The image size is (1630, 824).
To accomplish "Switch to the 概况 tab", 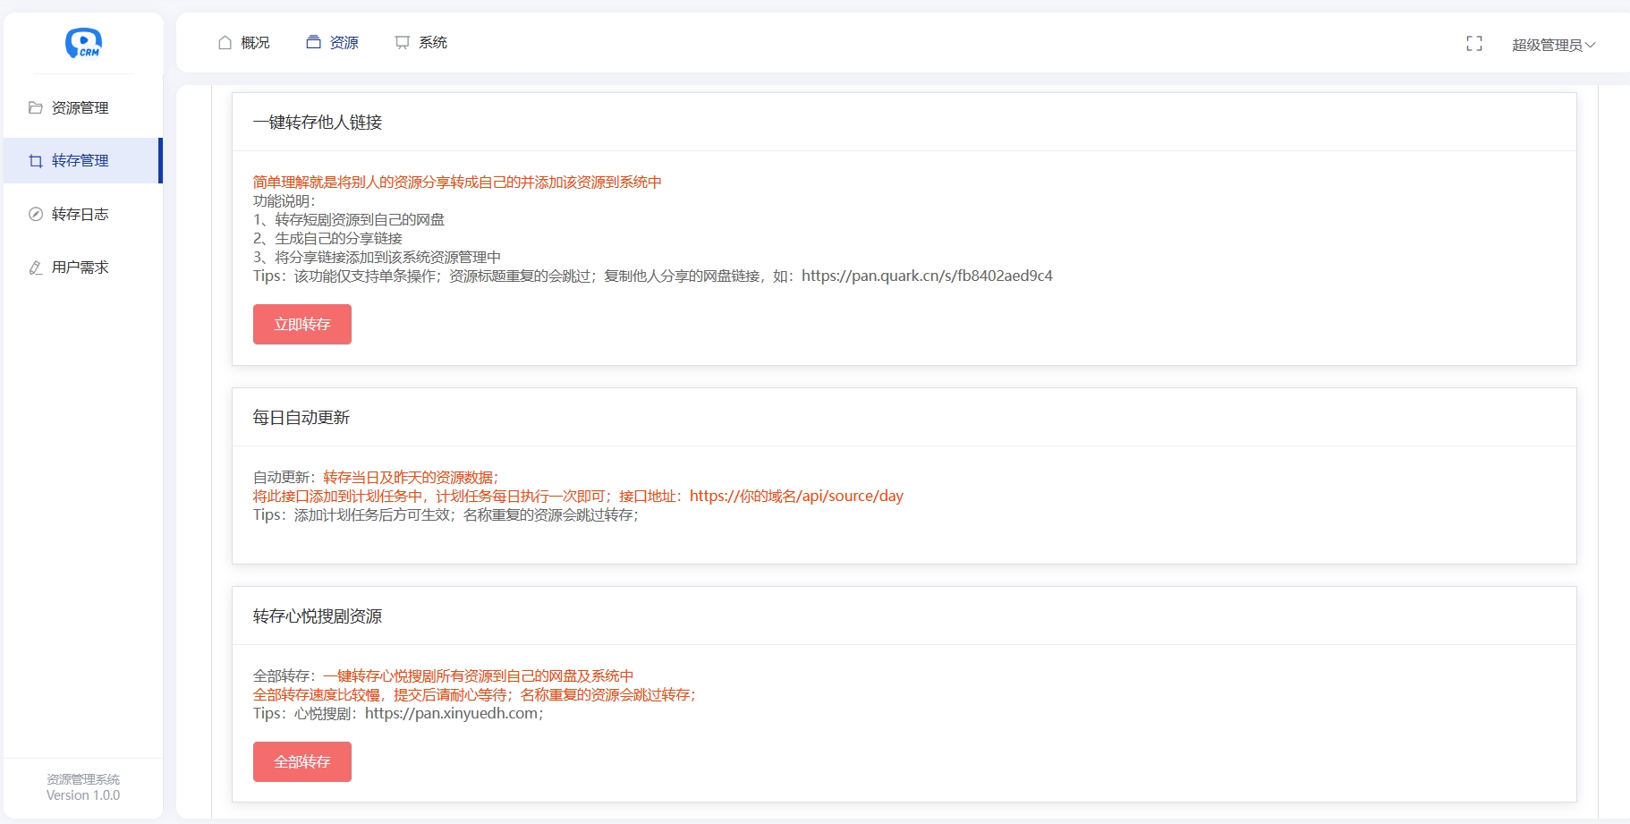I will 252,41.
